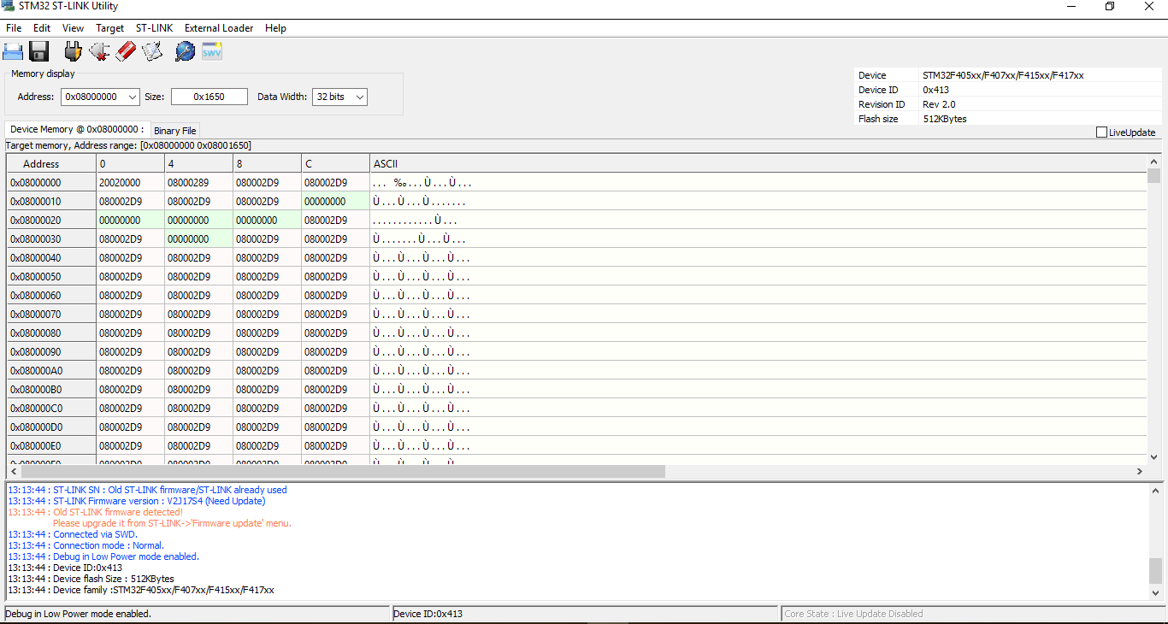The image size is (1168, 624).
Task: Open the Help menu
Action: [275, 28]
